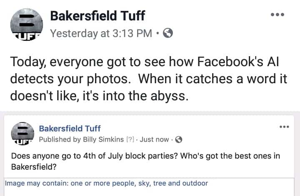Open the blue Bakersfield Tuff link in shared post

[x=70, y=129]
